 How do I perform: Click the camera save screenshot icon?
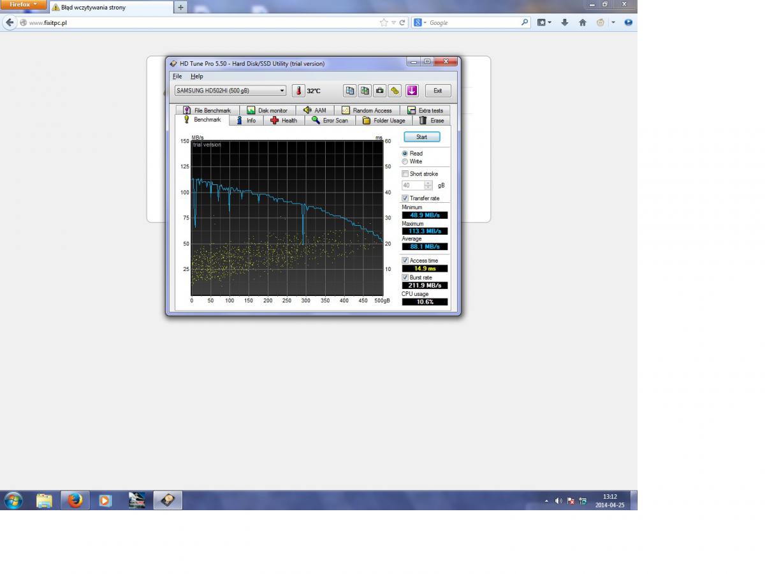tap(380, 91)
